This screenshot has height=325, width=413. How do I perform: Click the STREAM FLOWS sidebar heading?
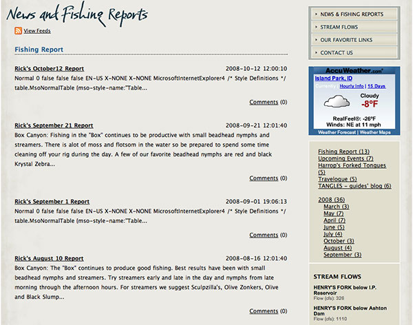point(337,277)
